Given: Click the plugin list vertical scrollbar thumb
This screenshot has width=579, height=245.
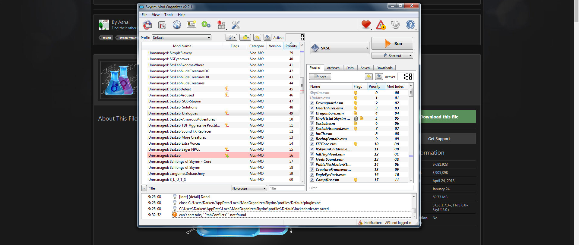Looking at the screenshot, I should tap(411, 93).
